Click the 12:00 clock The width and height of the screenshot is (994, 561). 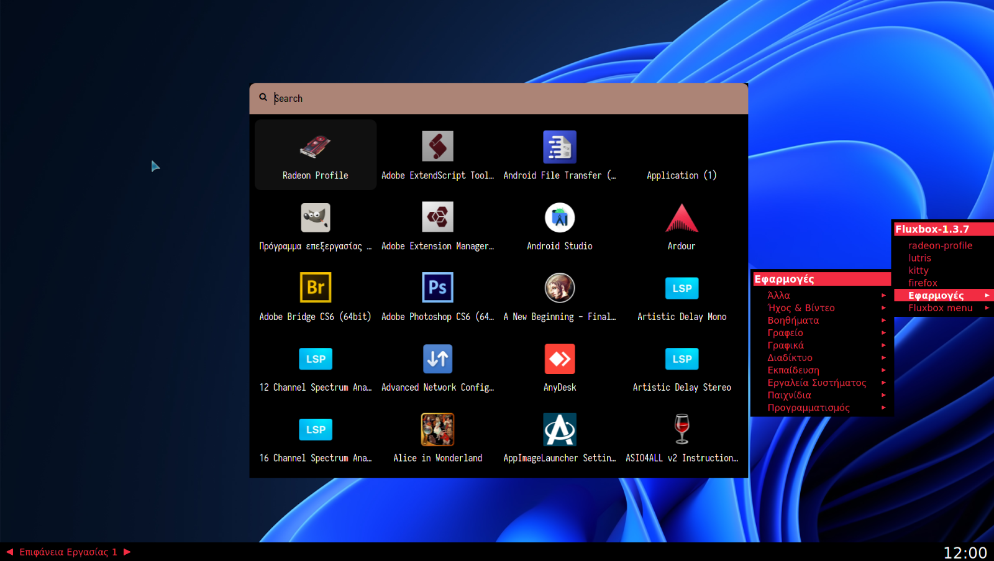point(965,552)
